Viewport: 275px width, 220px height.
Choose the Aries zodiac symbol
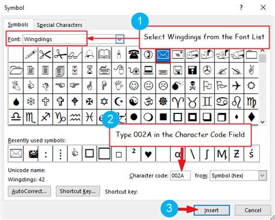[178, 101]
